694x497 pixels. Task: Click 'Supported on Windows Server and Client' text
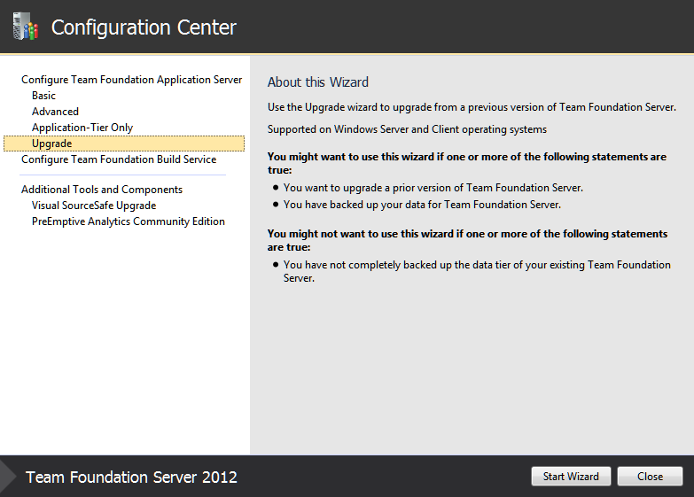[407, 129]
